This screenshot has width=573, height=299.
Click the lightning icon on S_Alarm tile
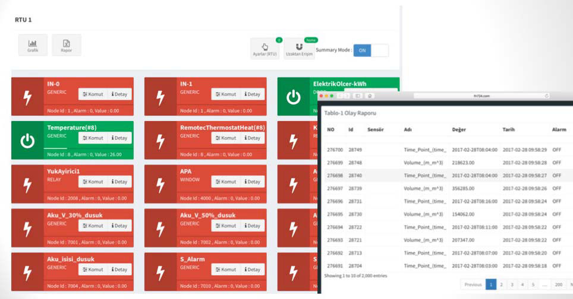[160, 272]
